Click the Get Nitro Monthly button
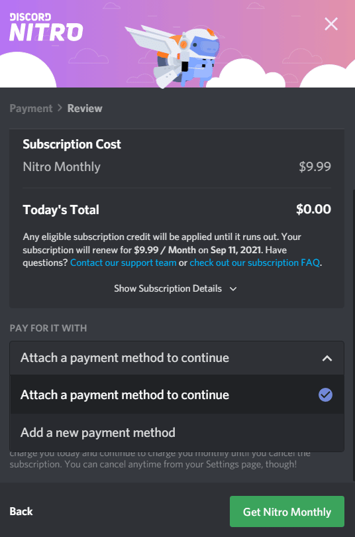The image size is (355, 537). 287,511
